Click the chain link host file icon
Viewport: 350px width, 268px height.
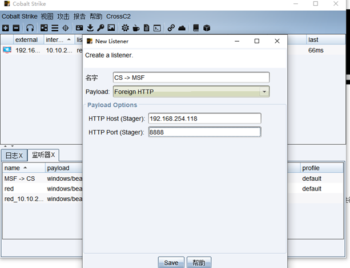pyautogui.click(x=171, y=28)
